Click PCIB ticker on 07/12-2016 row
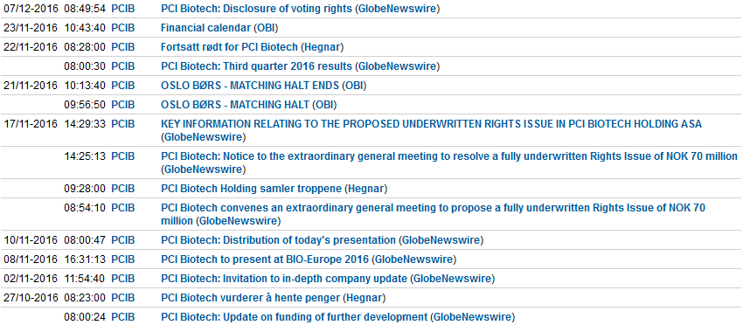Viewport: 750px width, 325px height. point(123,9)
